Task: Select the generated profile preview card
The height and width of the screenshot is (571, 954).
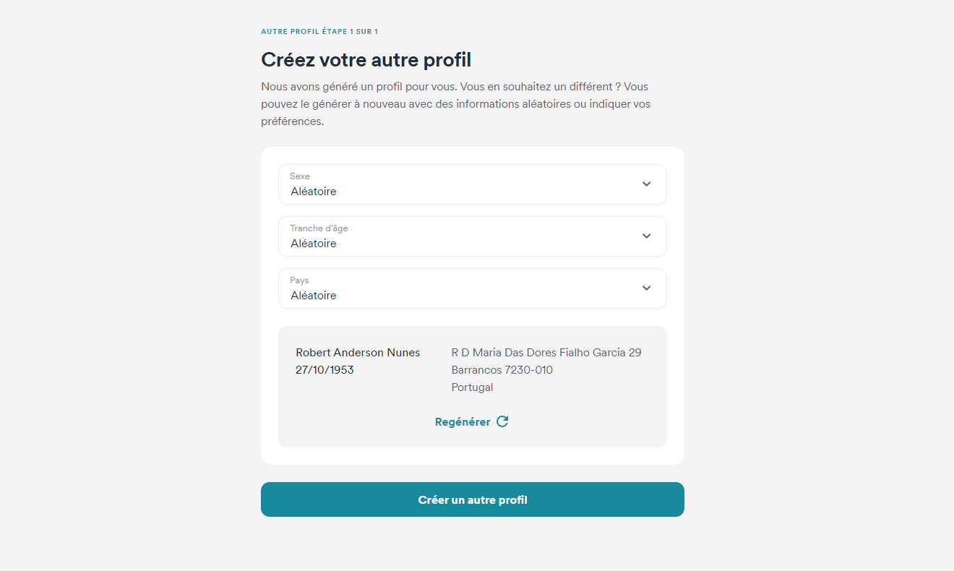Action: click(x=473, y=387)
